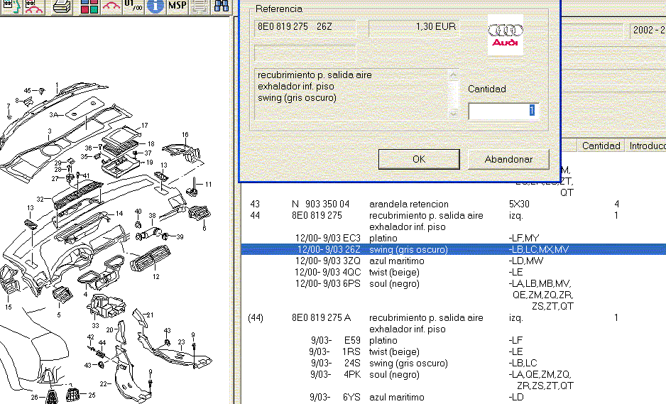
Task: Click callout number 25 in the diagram
Action: 92,395
